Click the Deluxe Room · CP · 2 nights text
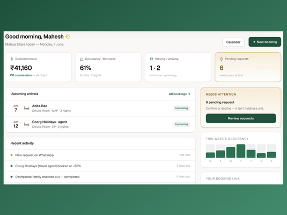The width and height of the screenshot is (287, 215). (x=50, y=127)
